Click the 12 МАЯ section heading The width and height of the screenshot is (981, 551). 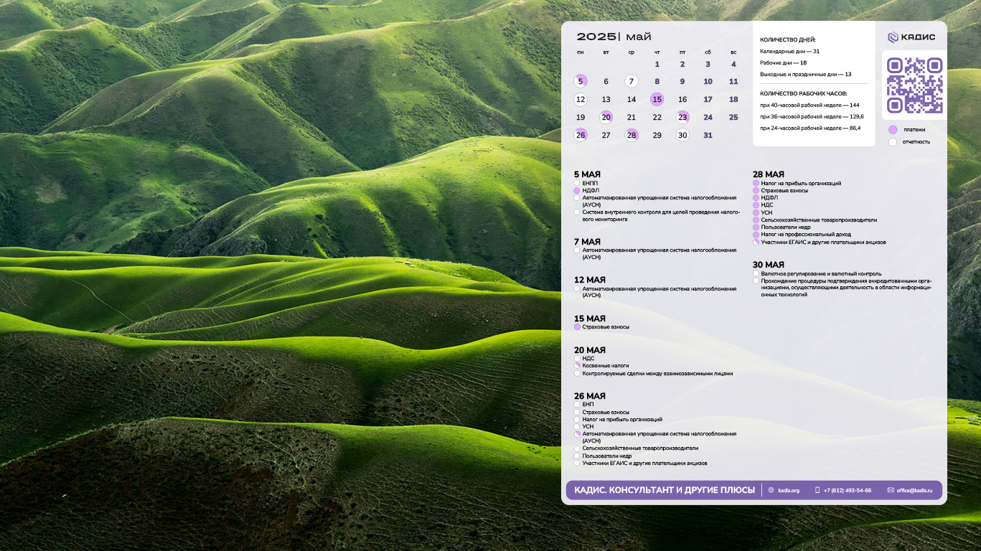coord(590,280)
